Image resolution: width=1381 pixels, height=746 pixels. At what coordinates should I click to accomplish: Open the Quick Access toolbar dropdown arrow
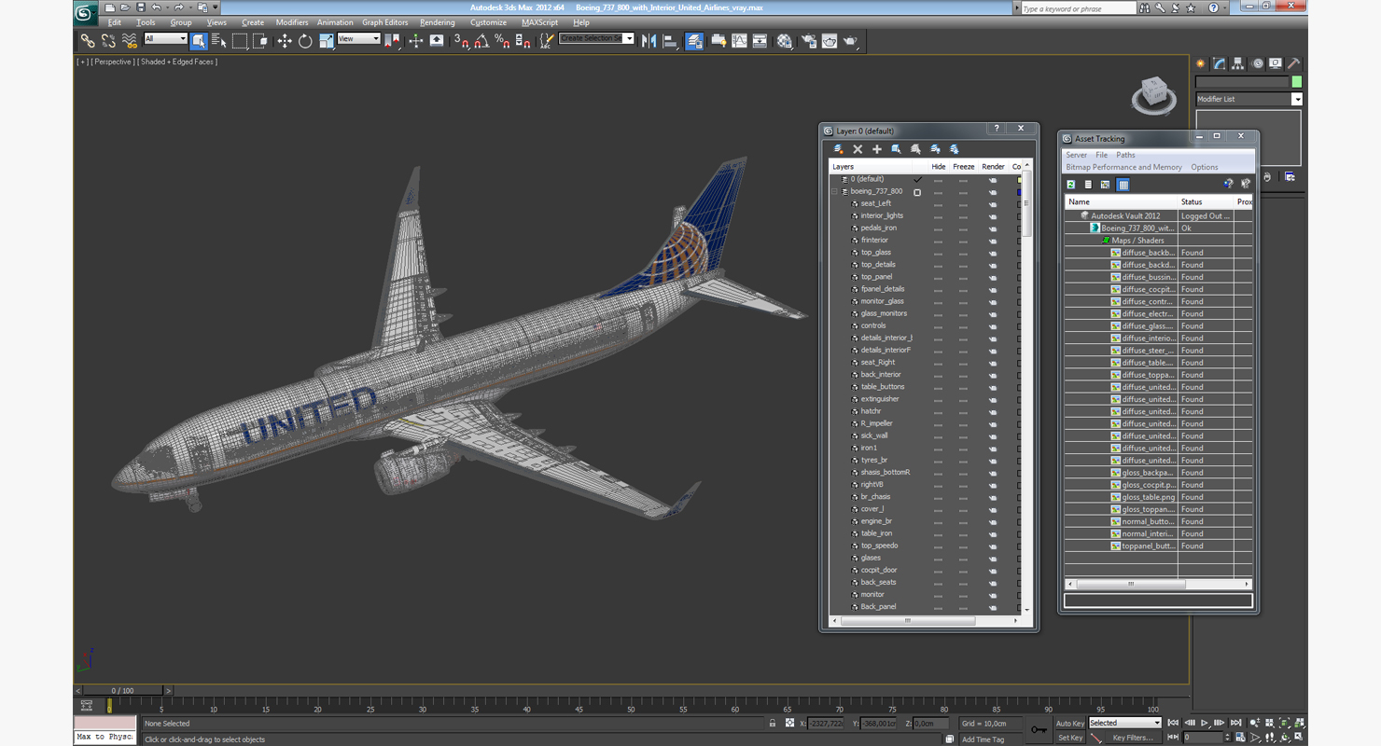(x=216, y=7)
